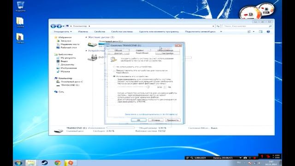Open the 'Упорядочить' dropdown in the Explorer toolbar
Image resolution: width=295 pixels, height=166 pixels.
(x=63, y=32)
